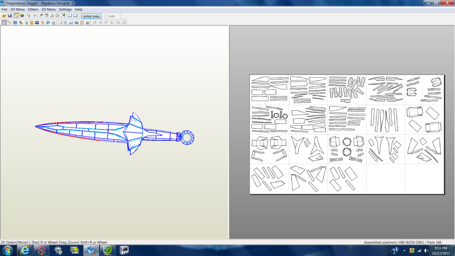Open the HP support assistant taskbar icon
This screenshot has height=256, width=455.
58,251
